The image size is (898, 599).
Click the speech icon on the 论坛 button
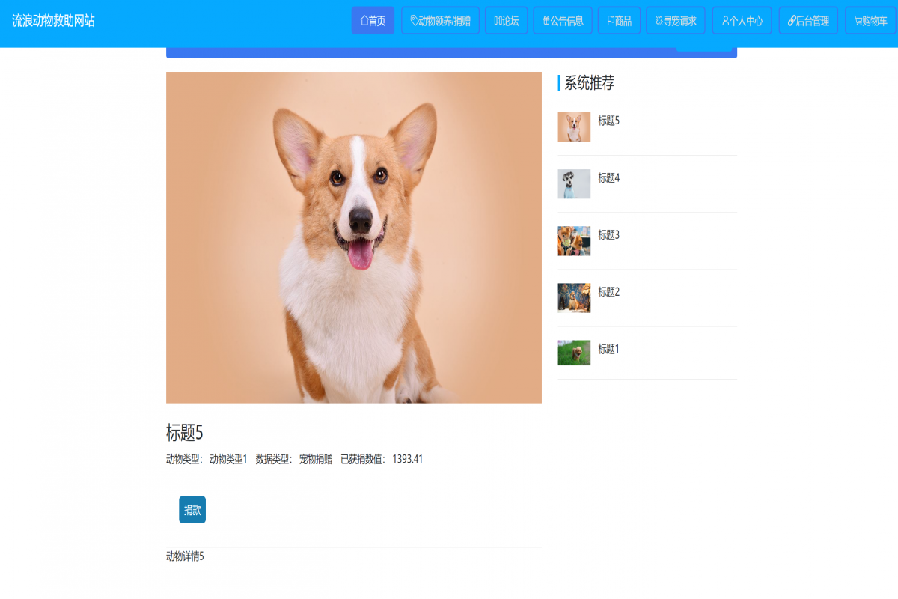tap(496, 20)
